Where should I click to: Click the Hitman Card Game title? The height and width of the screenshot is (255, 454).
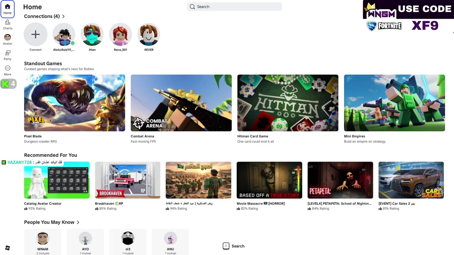point(253,136)
